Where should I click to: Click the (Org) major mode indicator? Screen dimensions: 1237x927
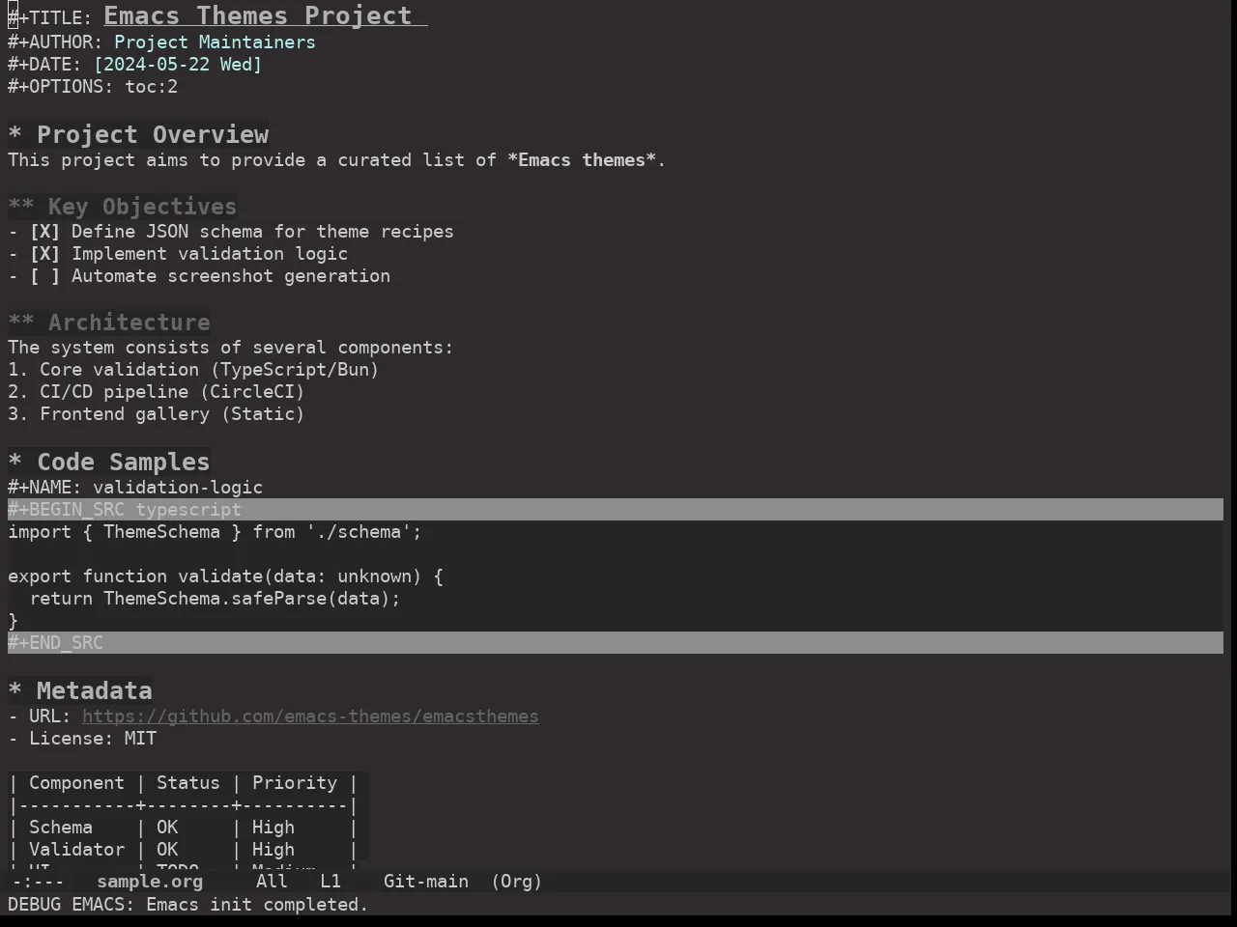[x=517, y=882]
